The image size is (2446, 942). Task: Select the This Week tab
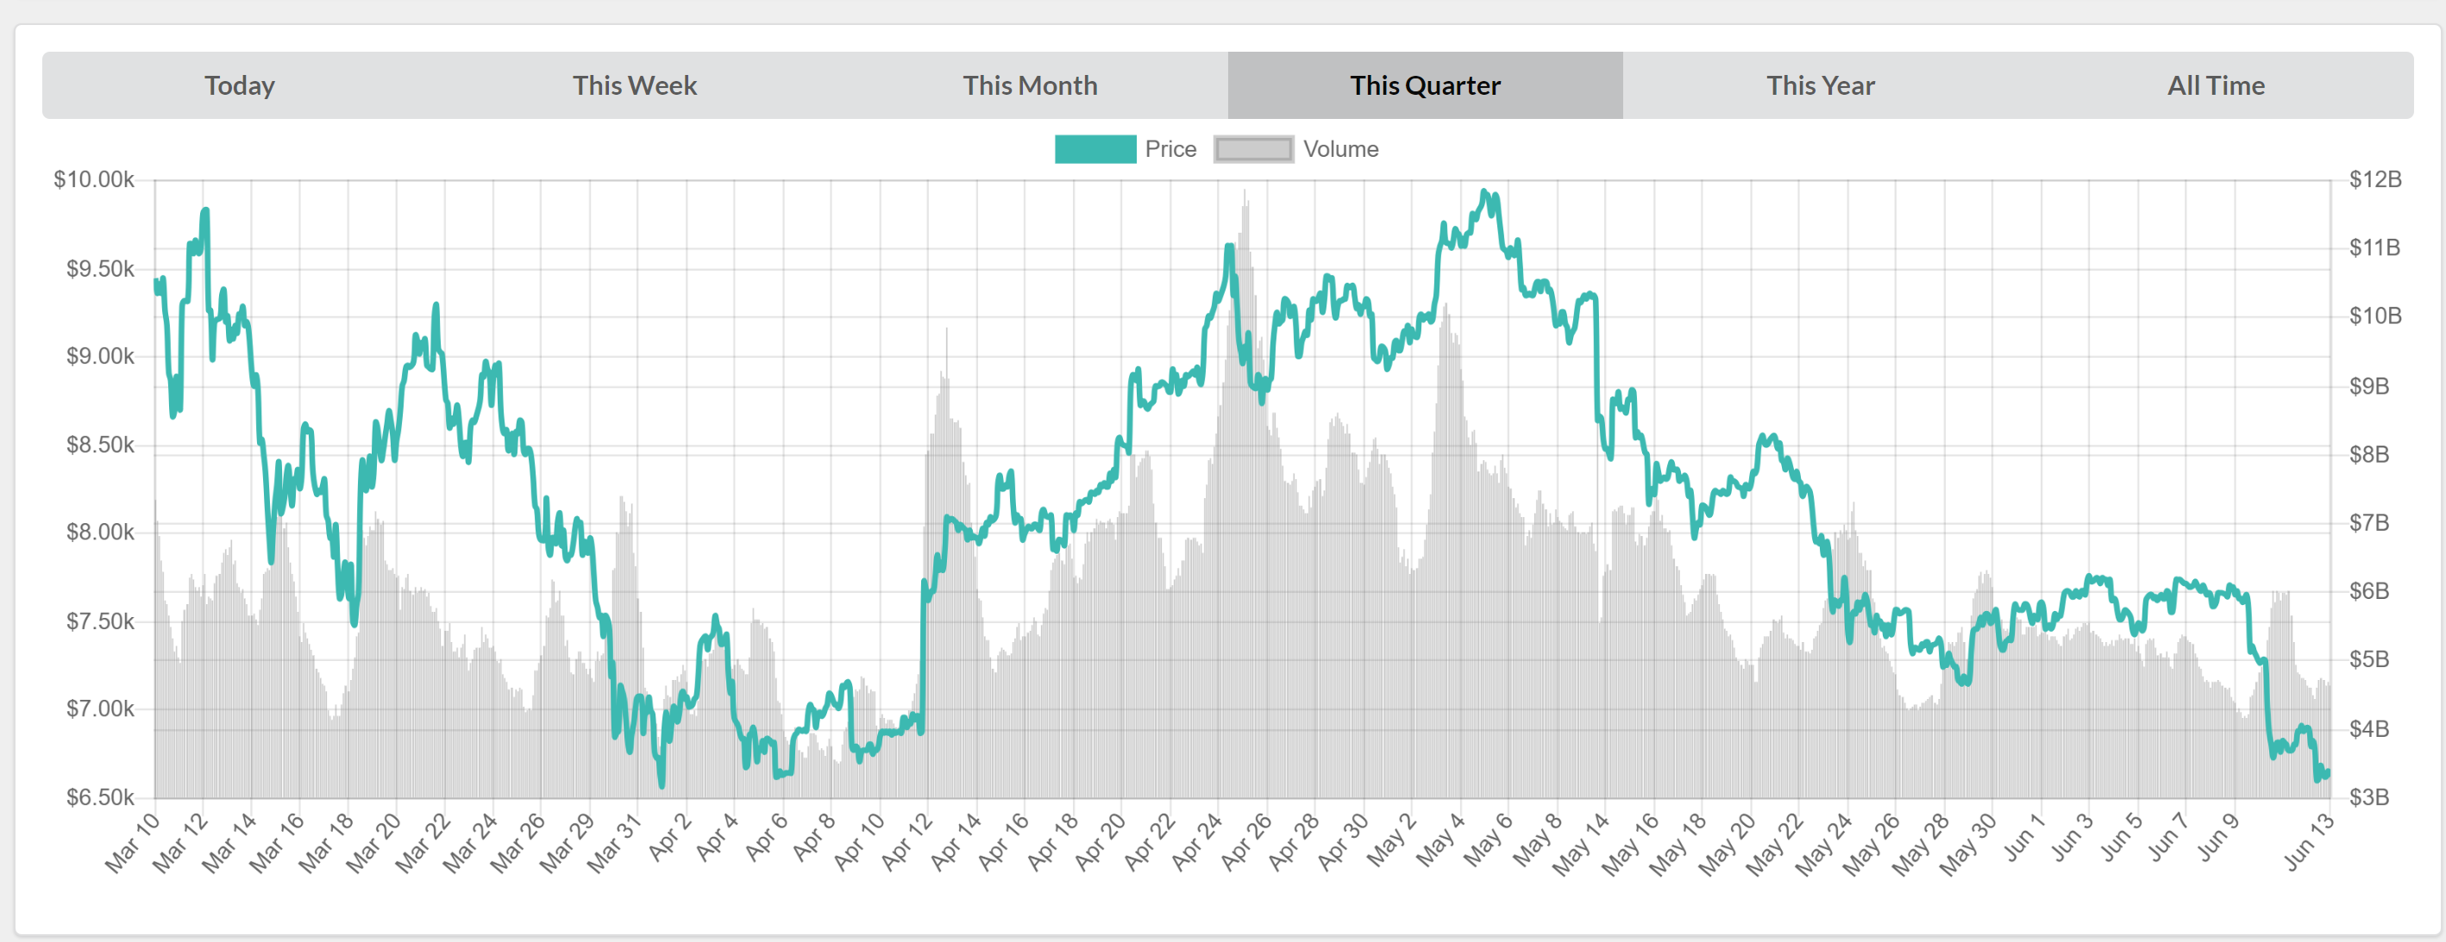634,85
